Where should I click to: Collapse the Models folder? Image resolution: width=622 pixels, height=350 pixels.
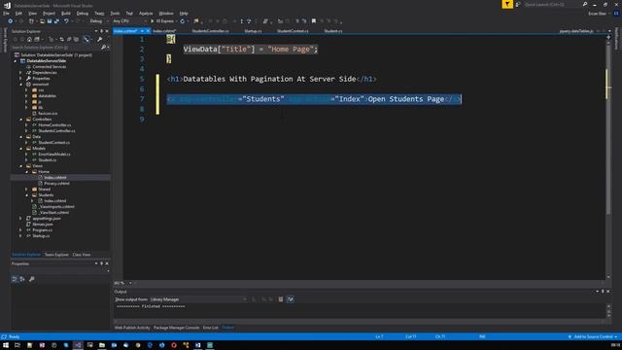click(x=21, y=149)
